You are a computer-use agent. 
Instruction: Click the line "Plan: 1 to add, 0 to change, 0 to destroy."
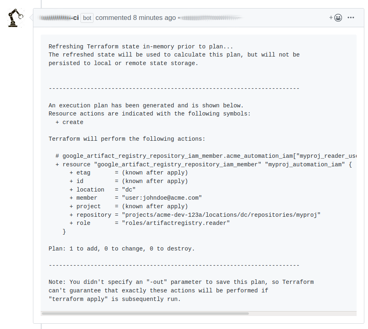point(122,249)
